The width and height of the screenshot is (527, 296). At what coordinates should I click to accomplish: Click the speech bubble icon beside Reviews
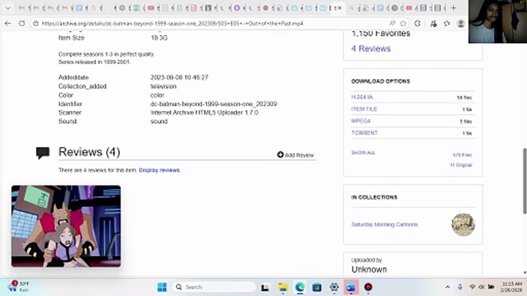click(43, 153)
